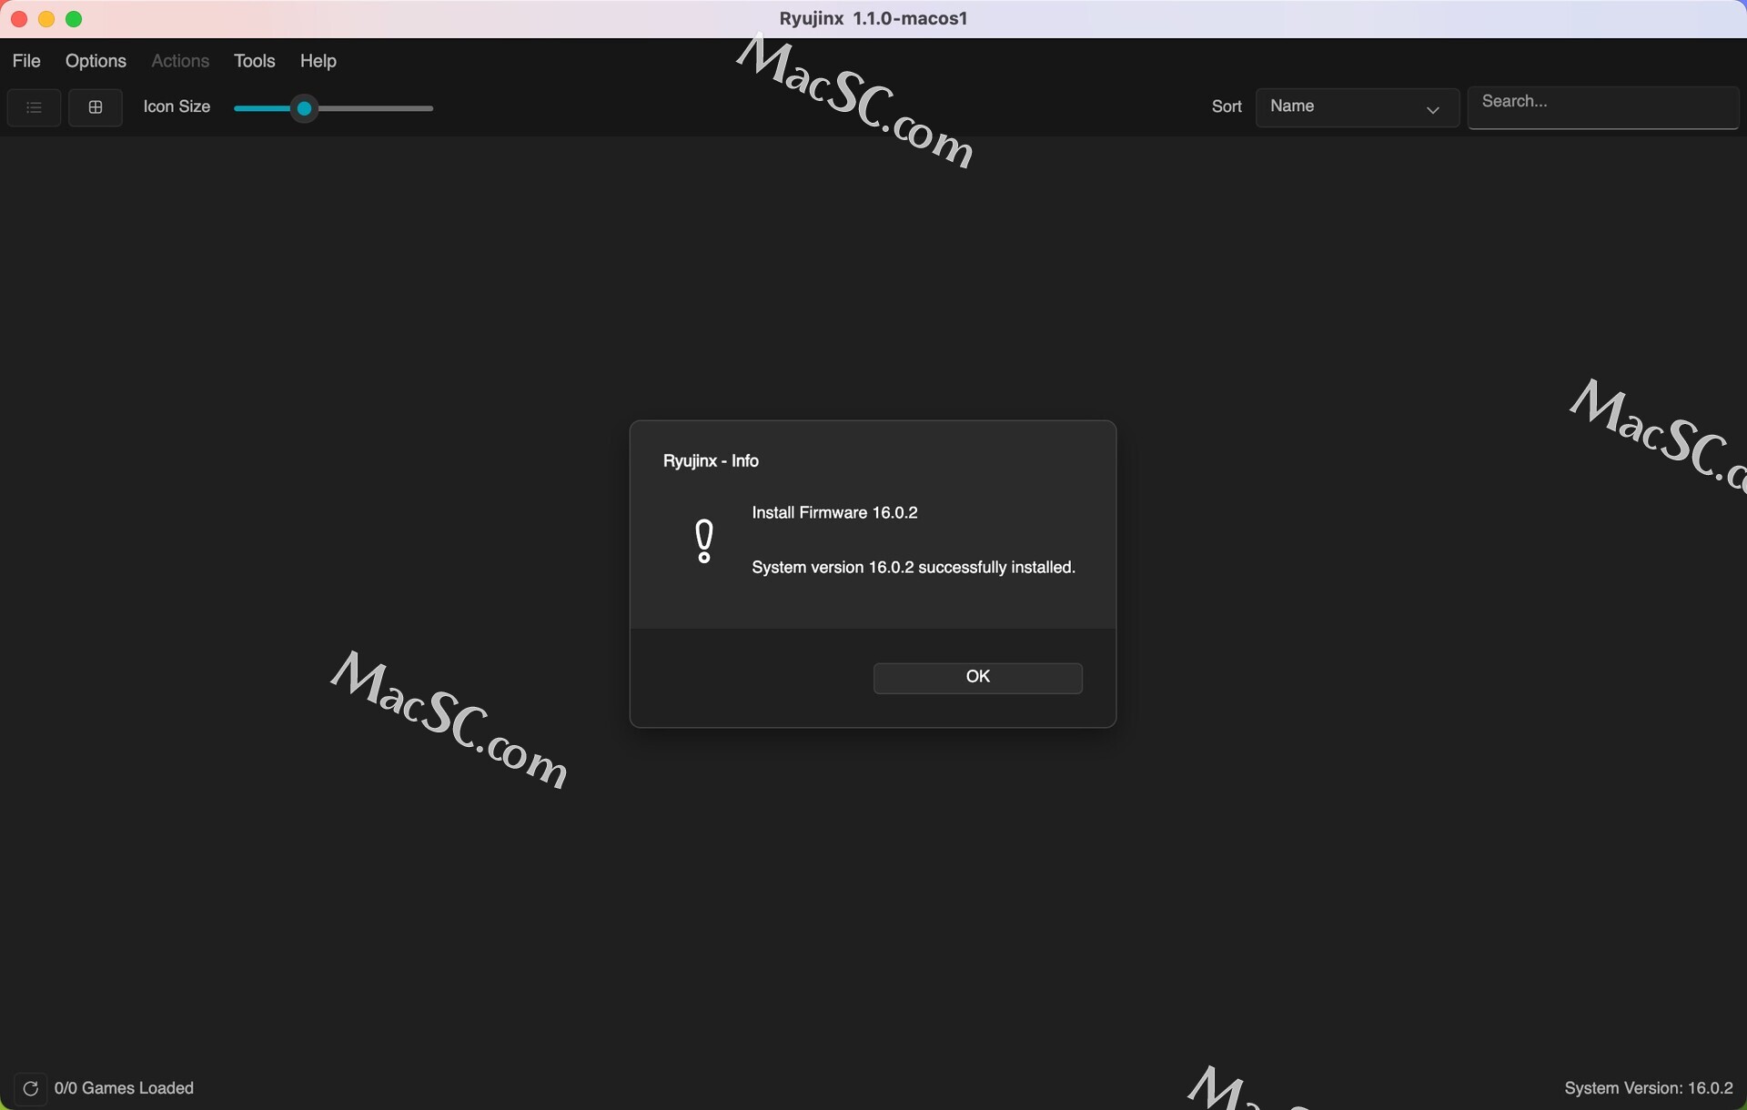Click the '0/0 Games Loaded' status text

tap(125, 1088)
